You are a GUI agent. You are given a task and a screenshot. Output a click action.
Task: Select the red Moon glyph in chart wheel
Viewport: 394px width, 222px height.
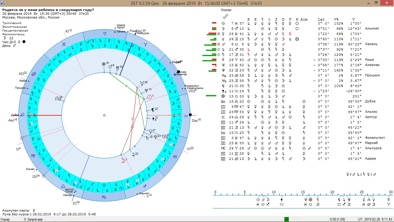tap(123, 160)
